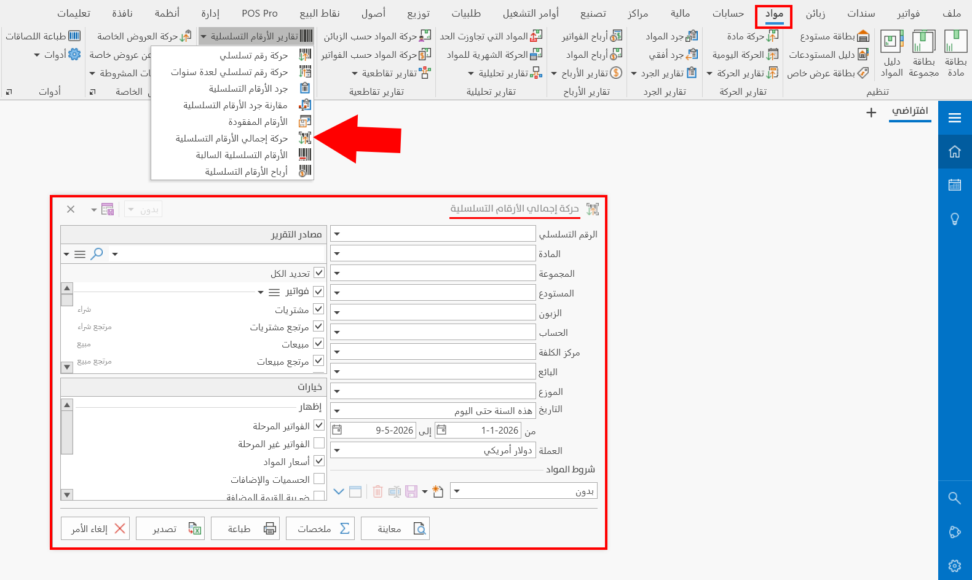
Task: Uncheck مشتريات checkbox
Action: point(318,309)
